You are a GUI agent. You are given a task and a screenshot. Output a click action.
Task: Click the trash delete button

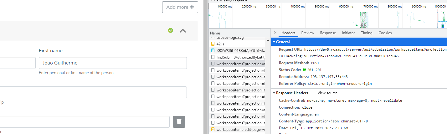pos(179,122)
